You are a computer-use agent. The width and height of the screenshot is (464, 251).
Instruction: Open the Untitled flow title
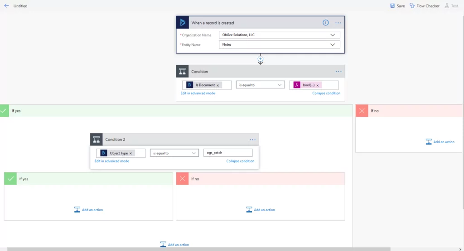tap(20, 6)
